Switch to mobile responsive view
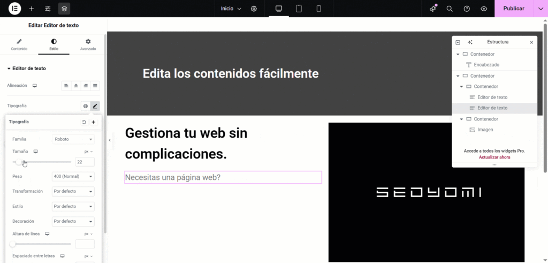The width and height of the screenshot is (548, 263). 319,9
